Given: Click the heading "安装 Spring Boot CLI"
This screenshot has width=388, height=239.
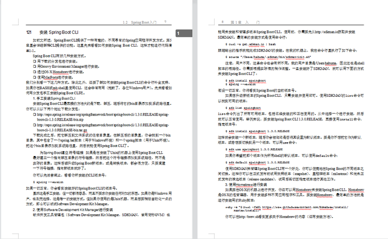Looking at the screenshot, I should (x=59, y=32).
